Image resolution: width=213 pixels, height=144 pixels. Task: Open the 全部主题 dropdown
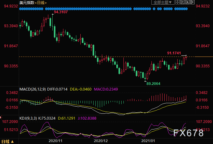pyautogui.click(x=163, y=2)
